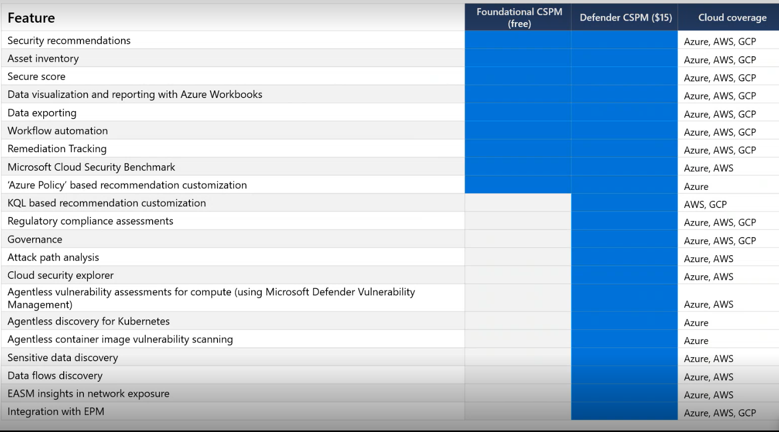The height and width of the screenshot is (432, 779).
Task: Click Foundational CSPM blue cell for Secure score
Action: point(518,76)
